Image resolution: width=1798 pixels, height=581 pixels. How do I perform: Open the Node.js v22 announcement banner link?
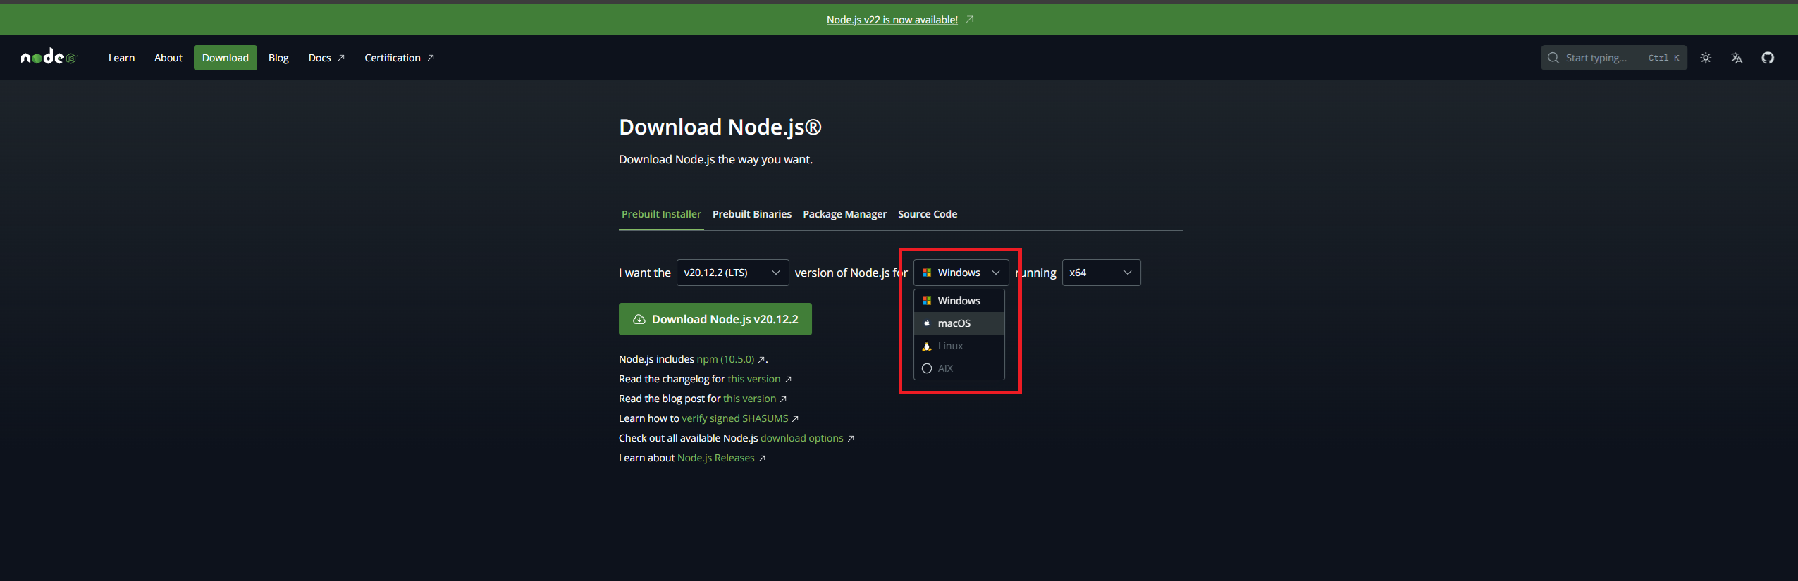point(892,20)
